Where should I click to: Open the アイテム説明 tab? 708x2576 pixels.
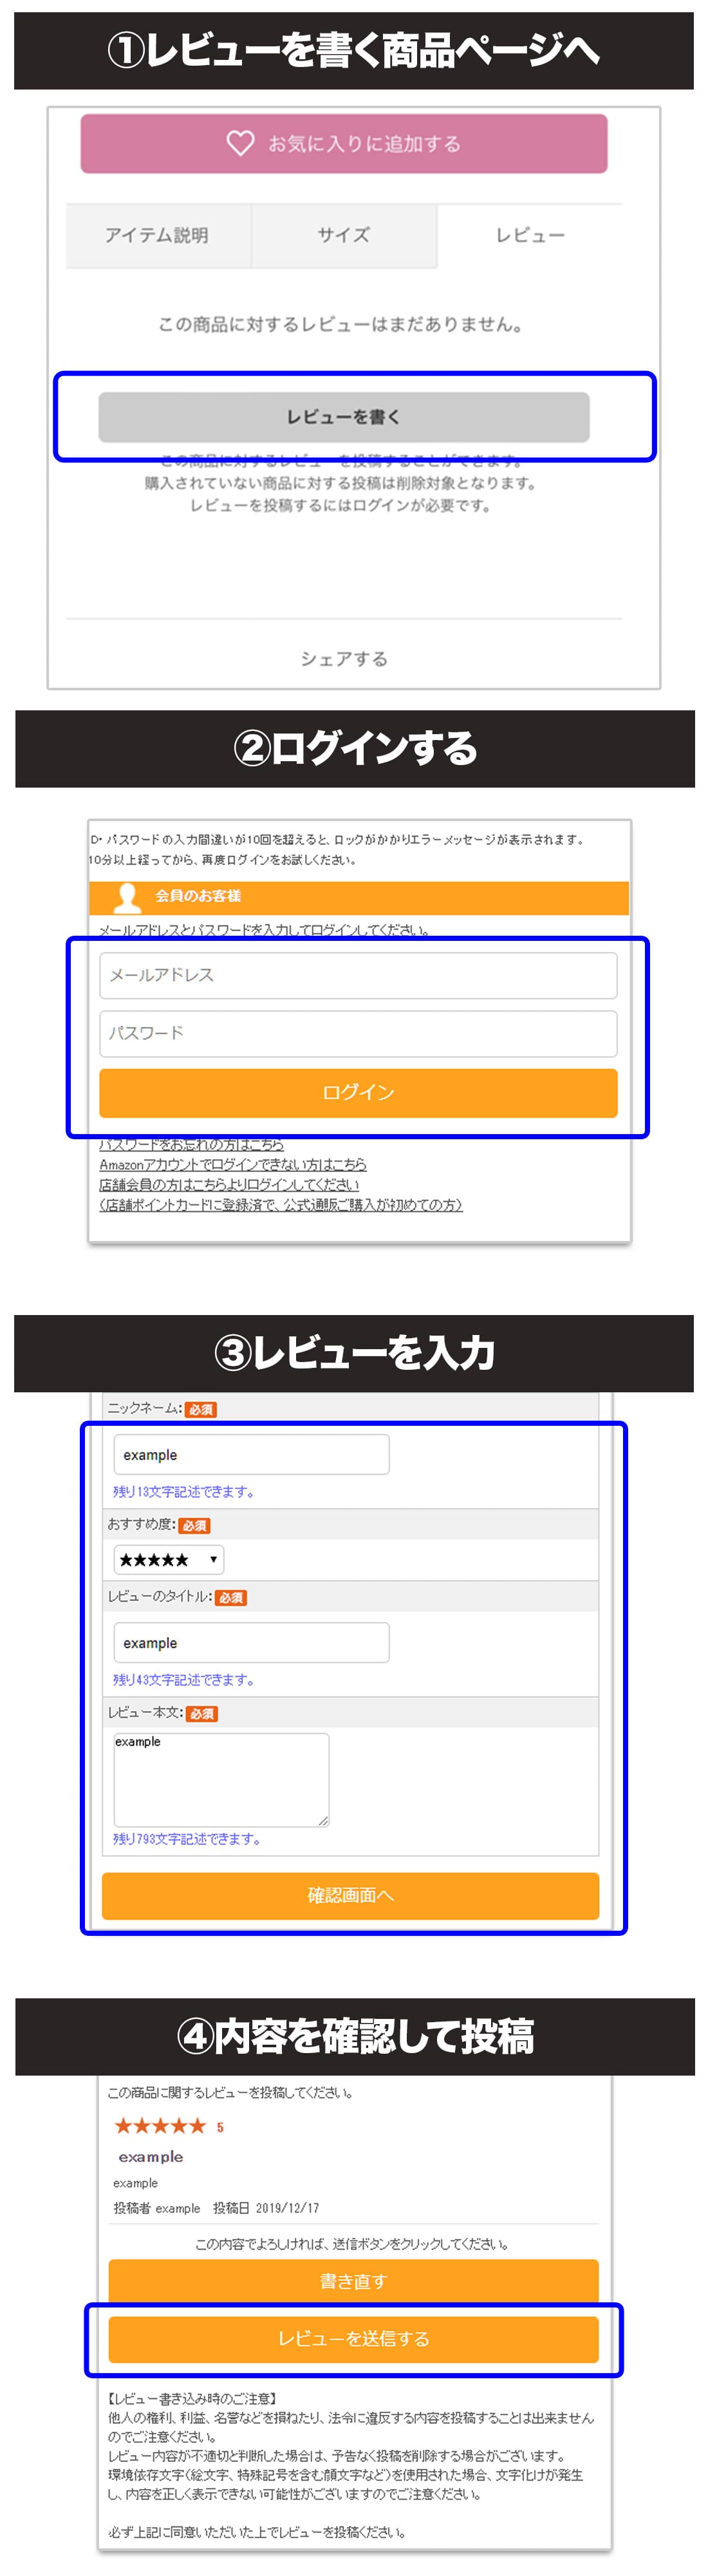[x=158, y=236]
